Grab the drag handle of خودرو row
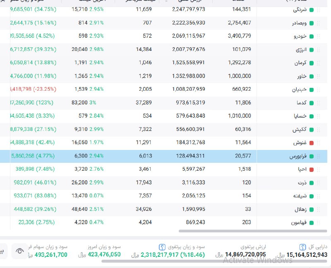 coord(319,36)
